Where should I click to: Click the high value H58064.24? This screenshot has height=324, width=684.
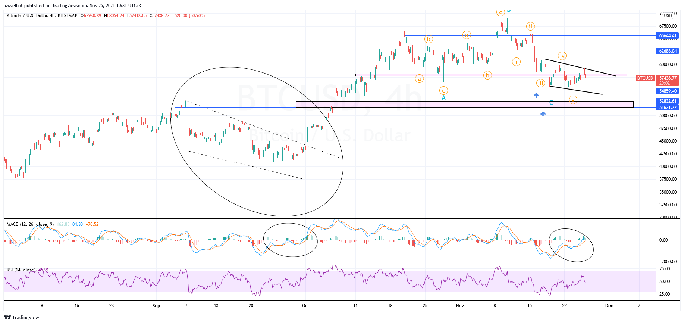[x=114, y=16]
